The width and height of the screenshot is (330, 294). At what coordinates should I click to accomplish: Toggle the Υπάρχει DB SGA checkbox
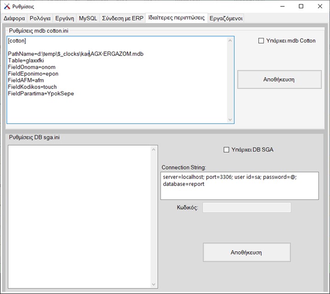click(x=226, y=150)
